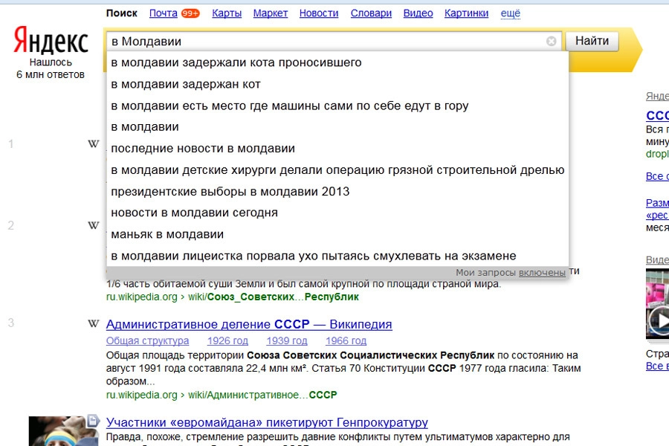Clear the search field with the X icon
Screen dimensions: 669x446
tap(551, 42)
